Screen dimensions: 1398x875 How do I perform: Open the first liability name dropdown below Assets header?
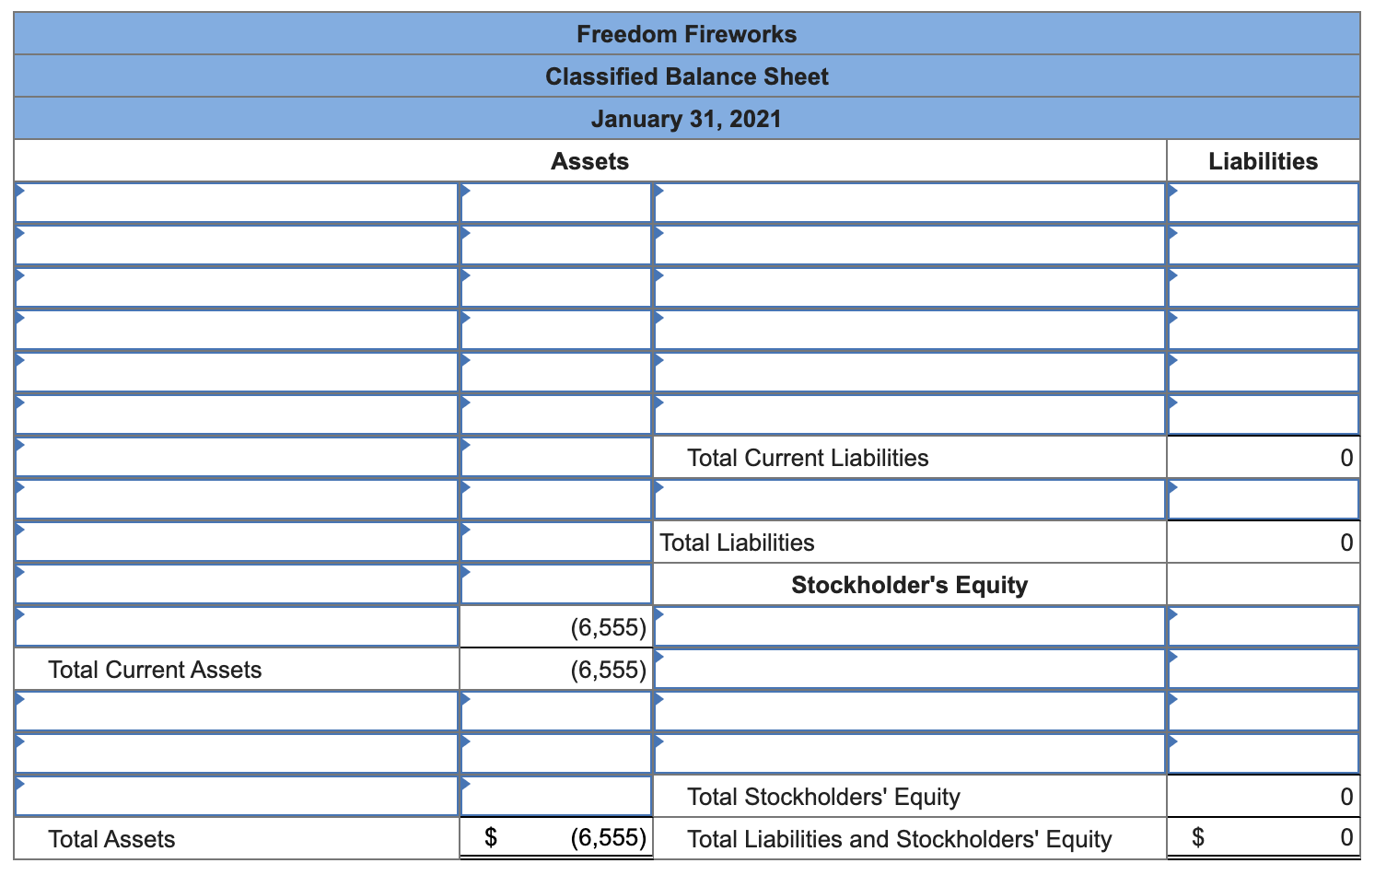coord(910,203)
